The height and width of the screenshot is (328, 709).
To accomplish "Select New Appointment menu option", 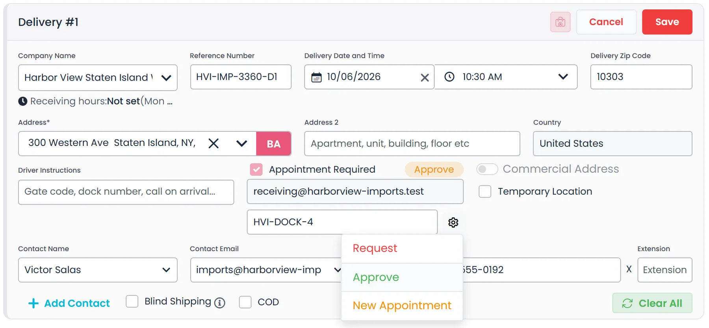I will [x=402, y=306].
